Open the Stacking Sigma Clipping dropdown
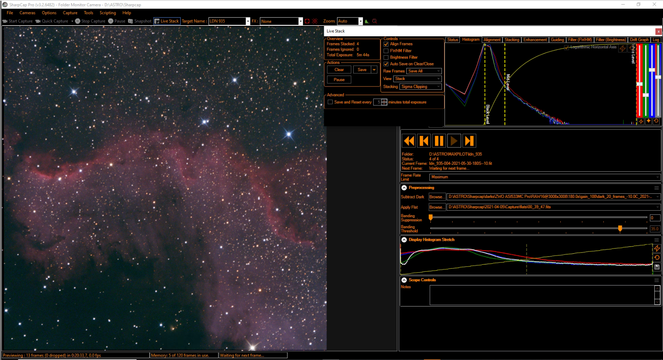The image size is (663, 360). click(420, 87)
